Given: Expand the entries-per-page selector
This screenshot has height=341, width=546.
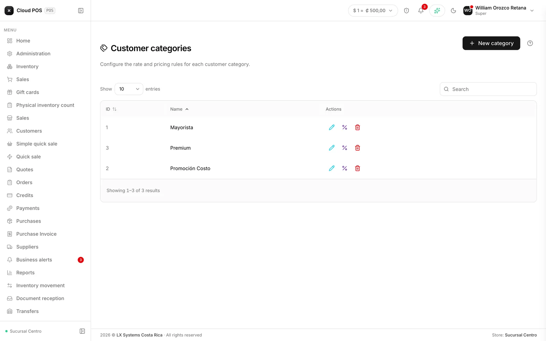Looking at the screenshot, I should pyautogui.click(x=129, y=89).
